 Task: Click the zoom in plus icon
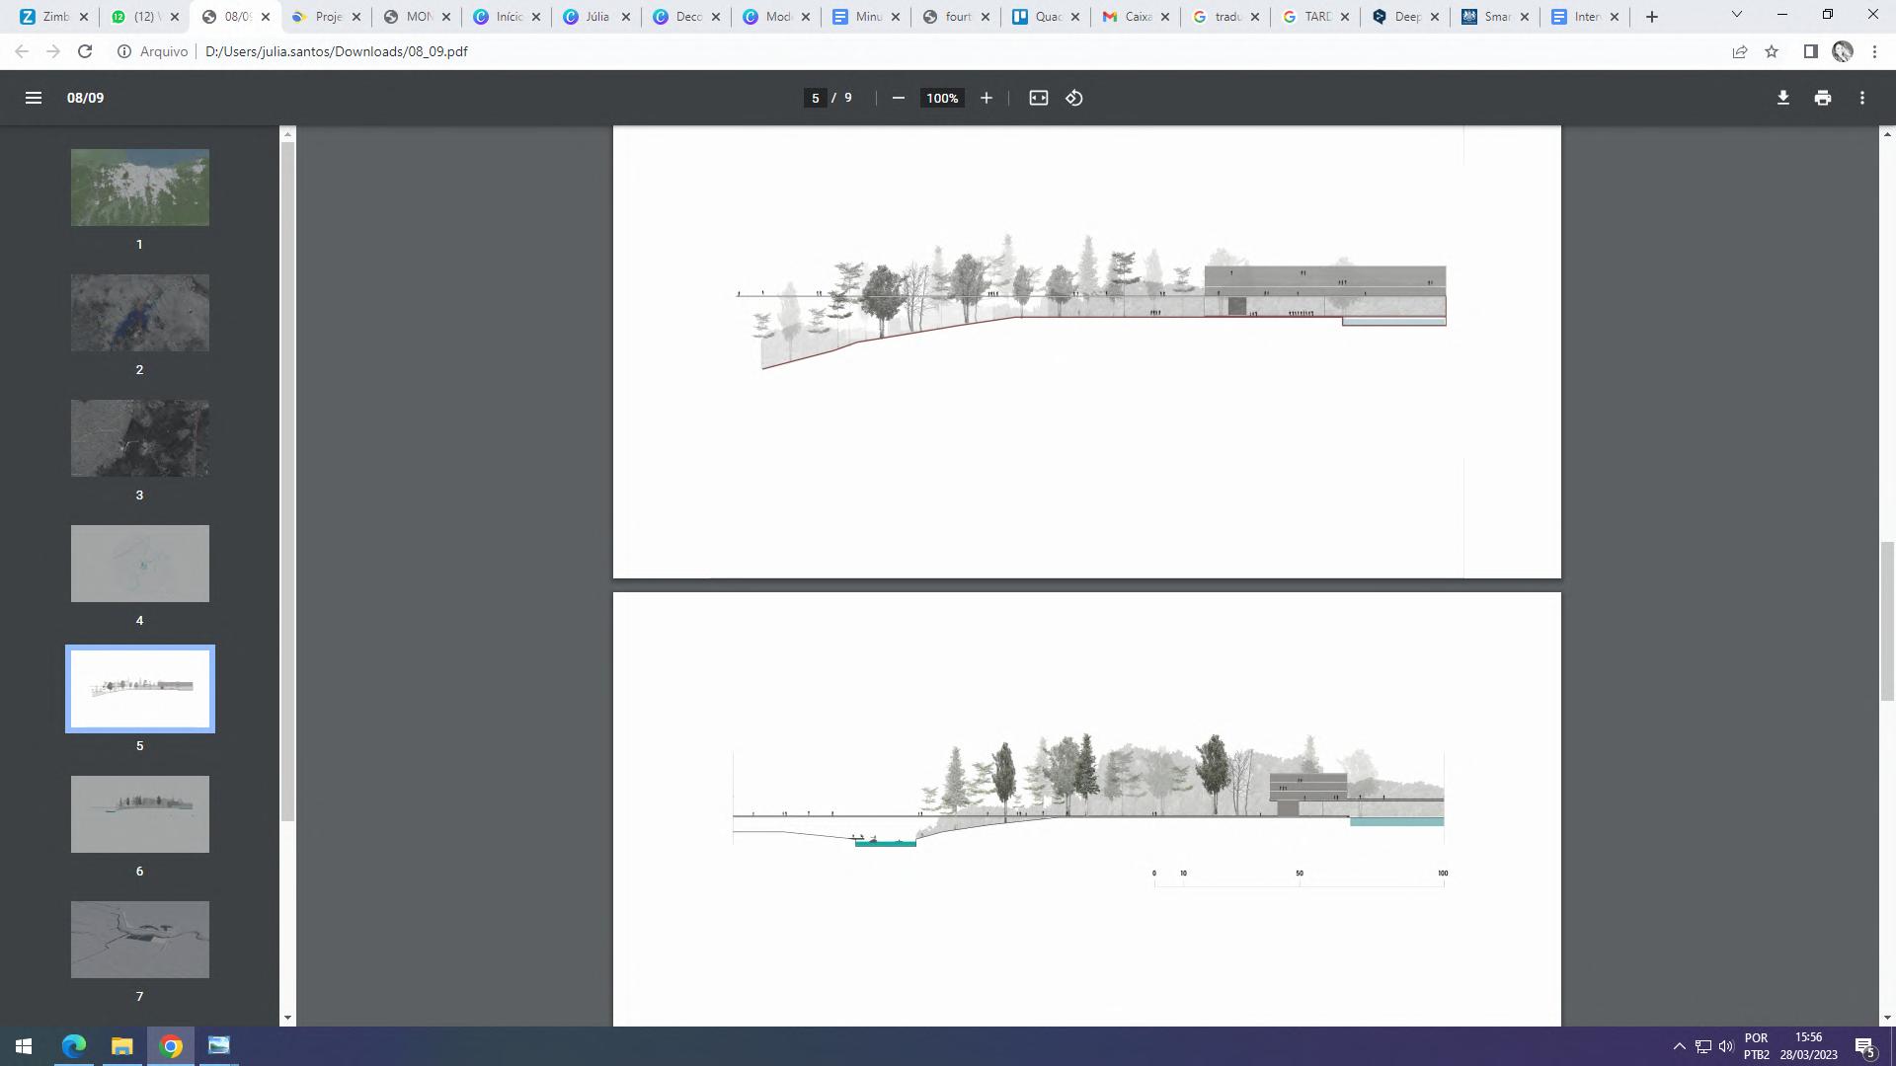point(986,98)
